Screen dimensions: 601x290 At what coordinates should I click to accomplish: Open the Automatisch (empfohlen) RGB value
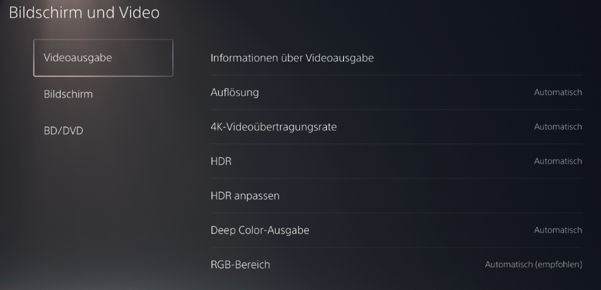[533, 265]
